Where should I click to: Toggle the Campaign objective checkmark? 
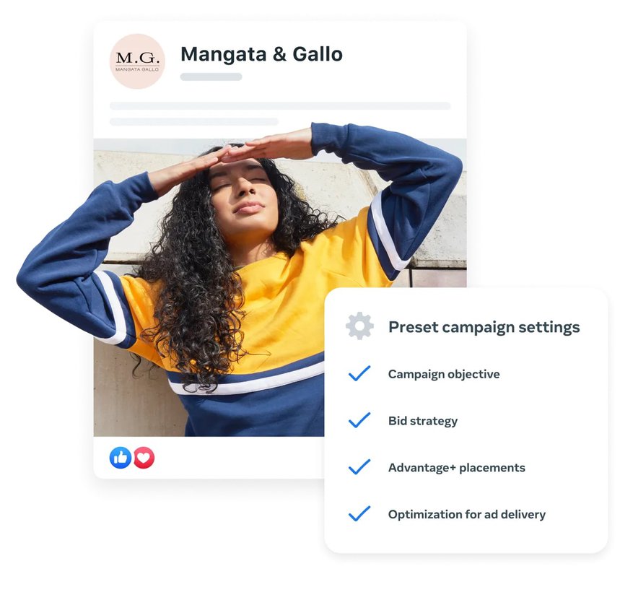click(x=359, y=374)
